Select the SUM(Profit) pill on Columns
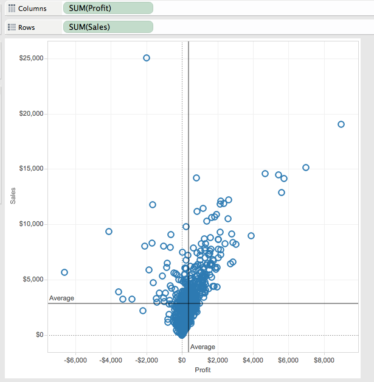The width and height of the screenshot is (374, 382). tap(108, 8)
